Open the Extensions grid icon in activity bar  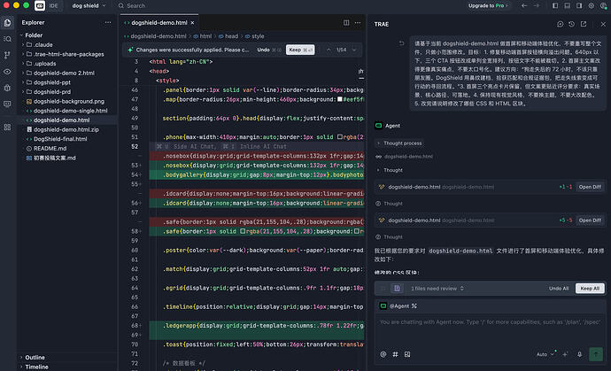tap(7, 128)
